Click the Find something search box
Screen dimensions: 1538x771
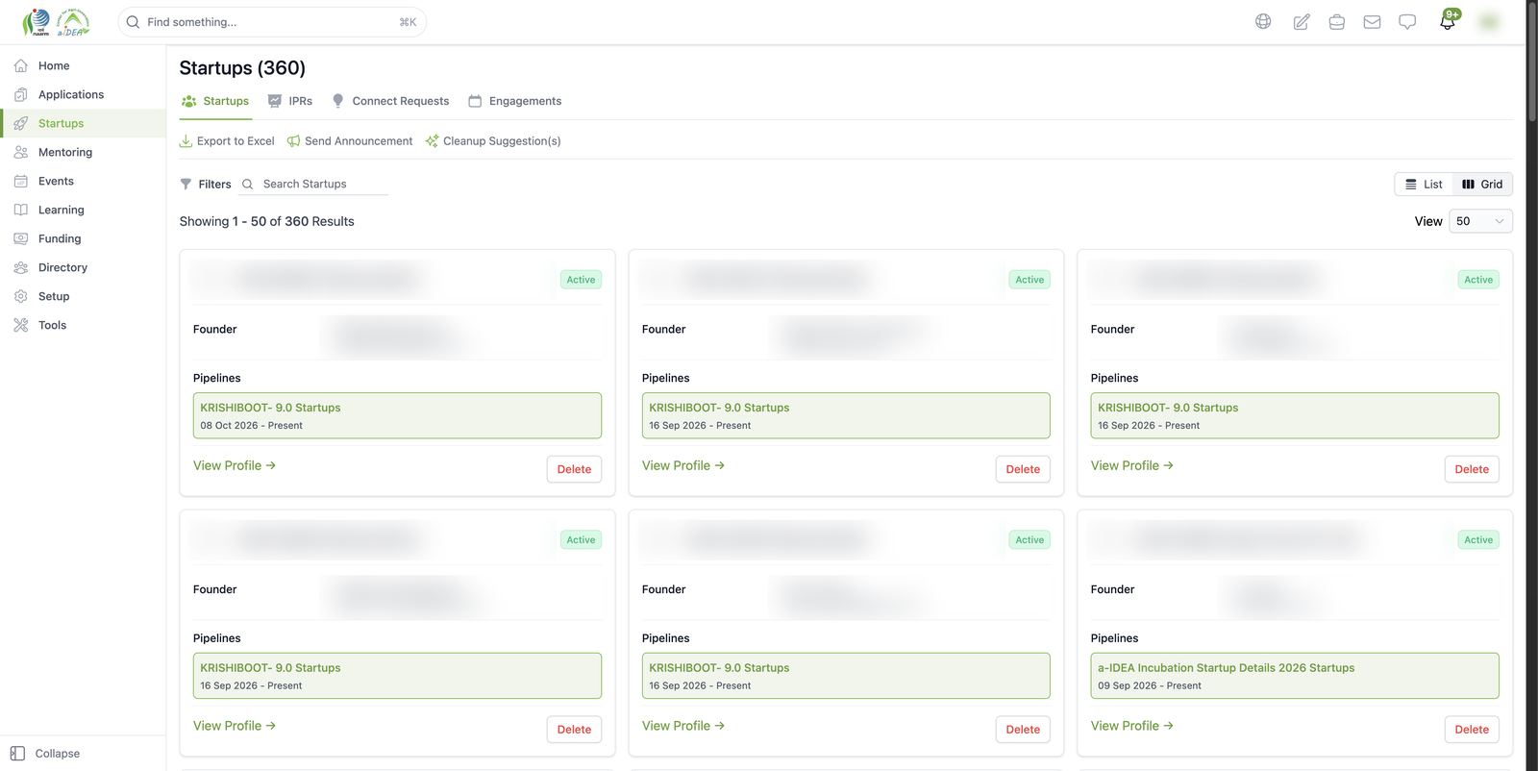pos(272,22)
